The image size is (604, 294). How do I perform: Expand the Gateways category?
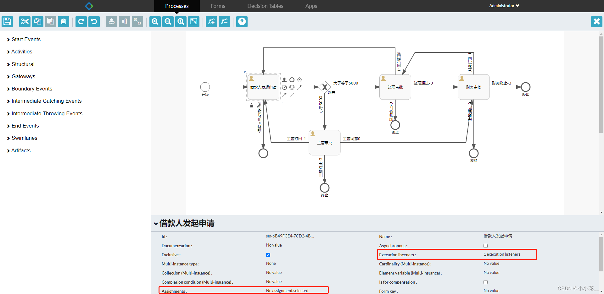pos(23,76)
